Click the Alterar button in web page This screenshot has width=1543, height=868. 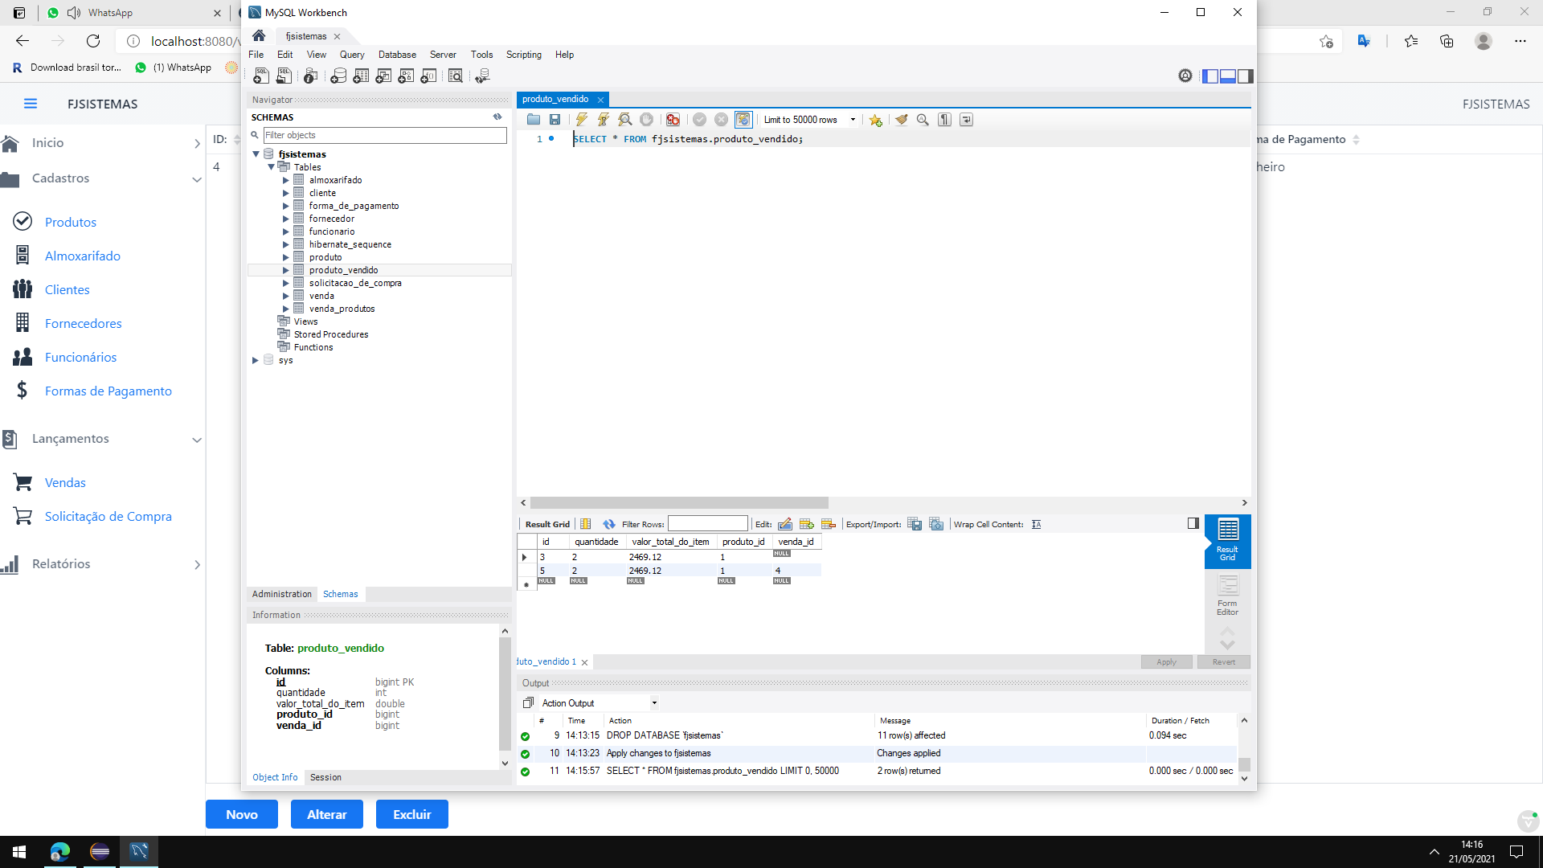click(327, 814)
